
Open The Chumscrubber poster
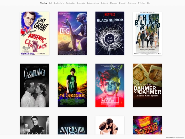pos(72,85)
